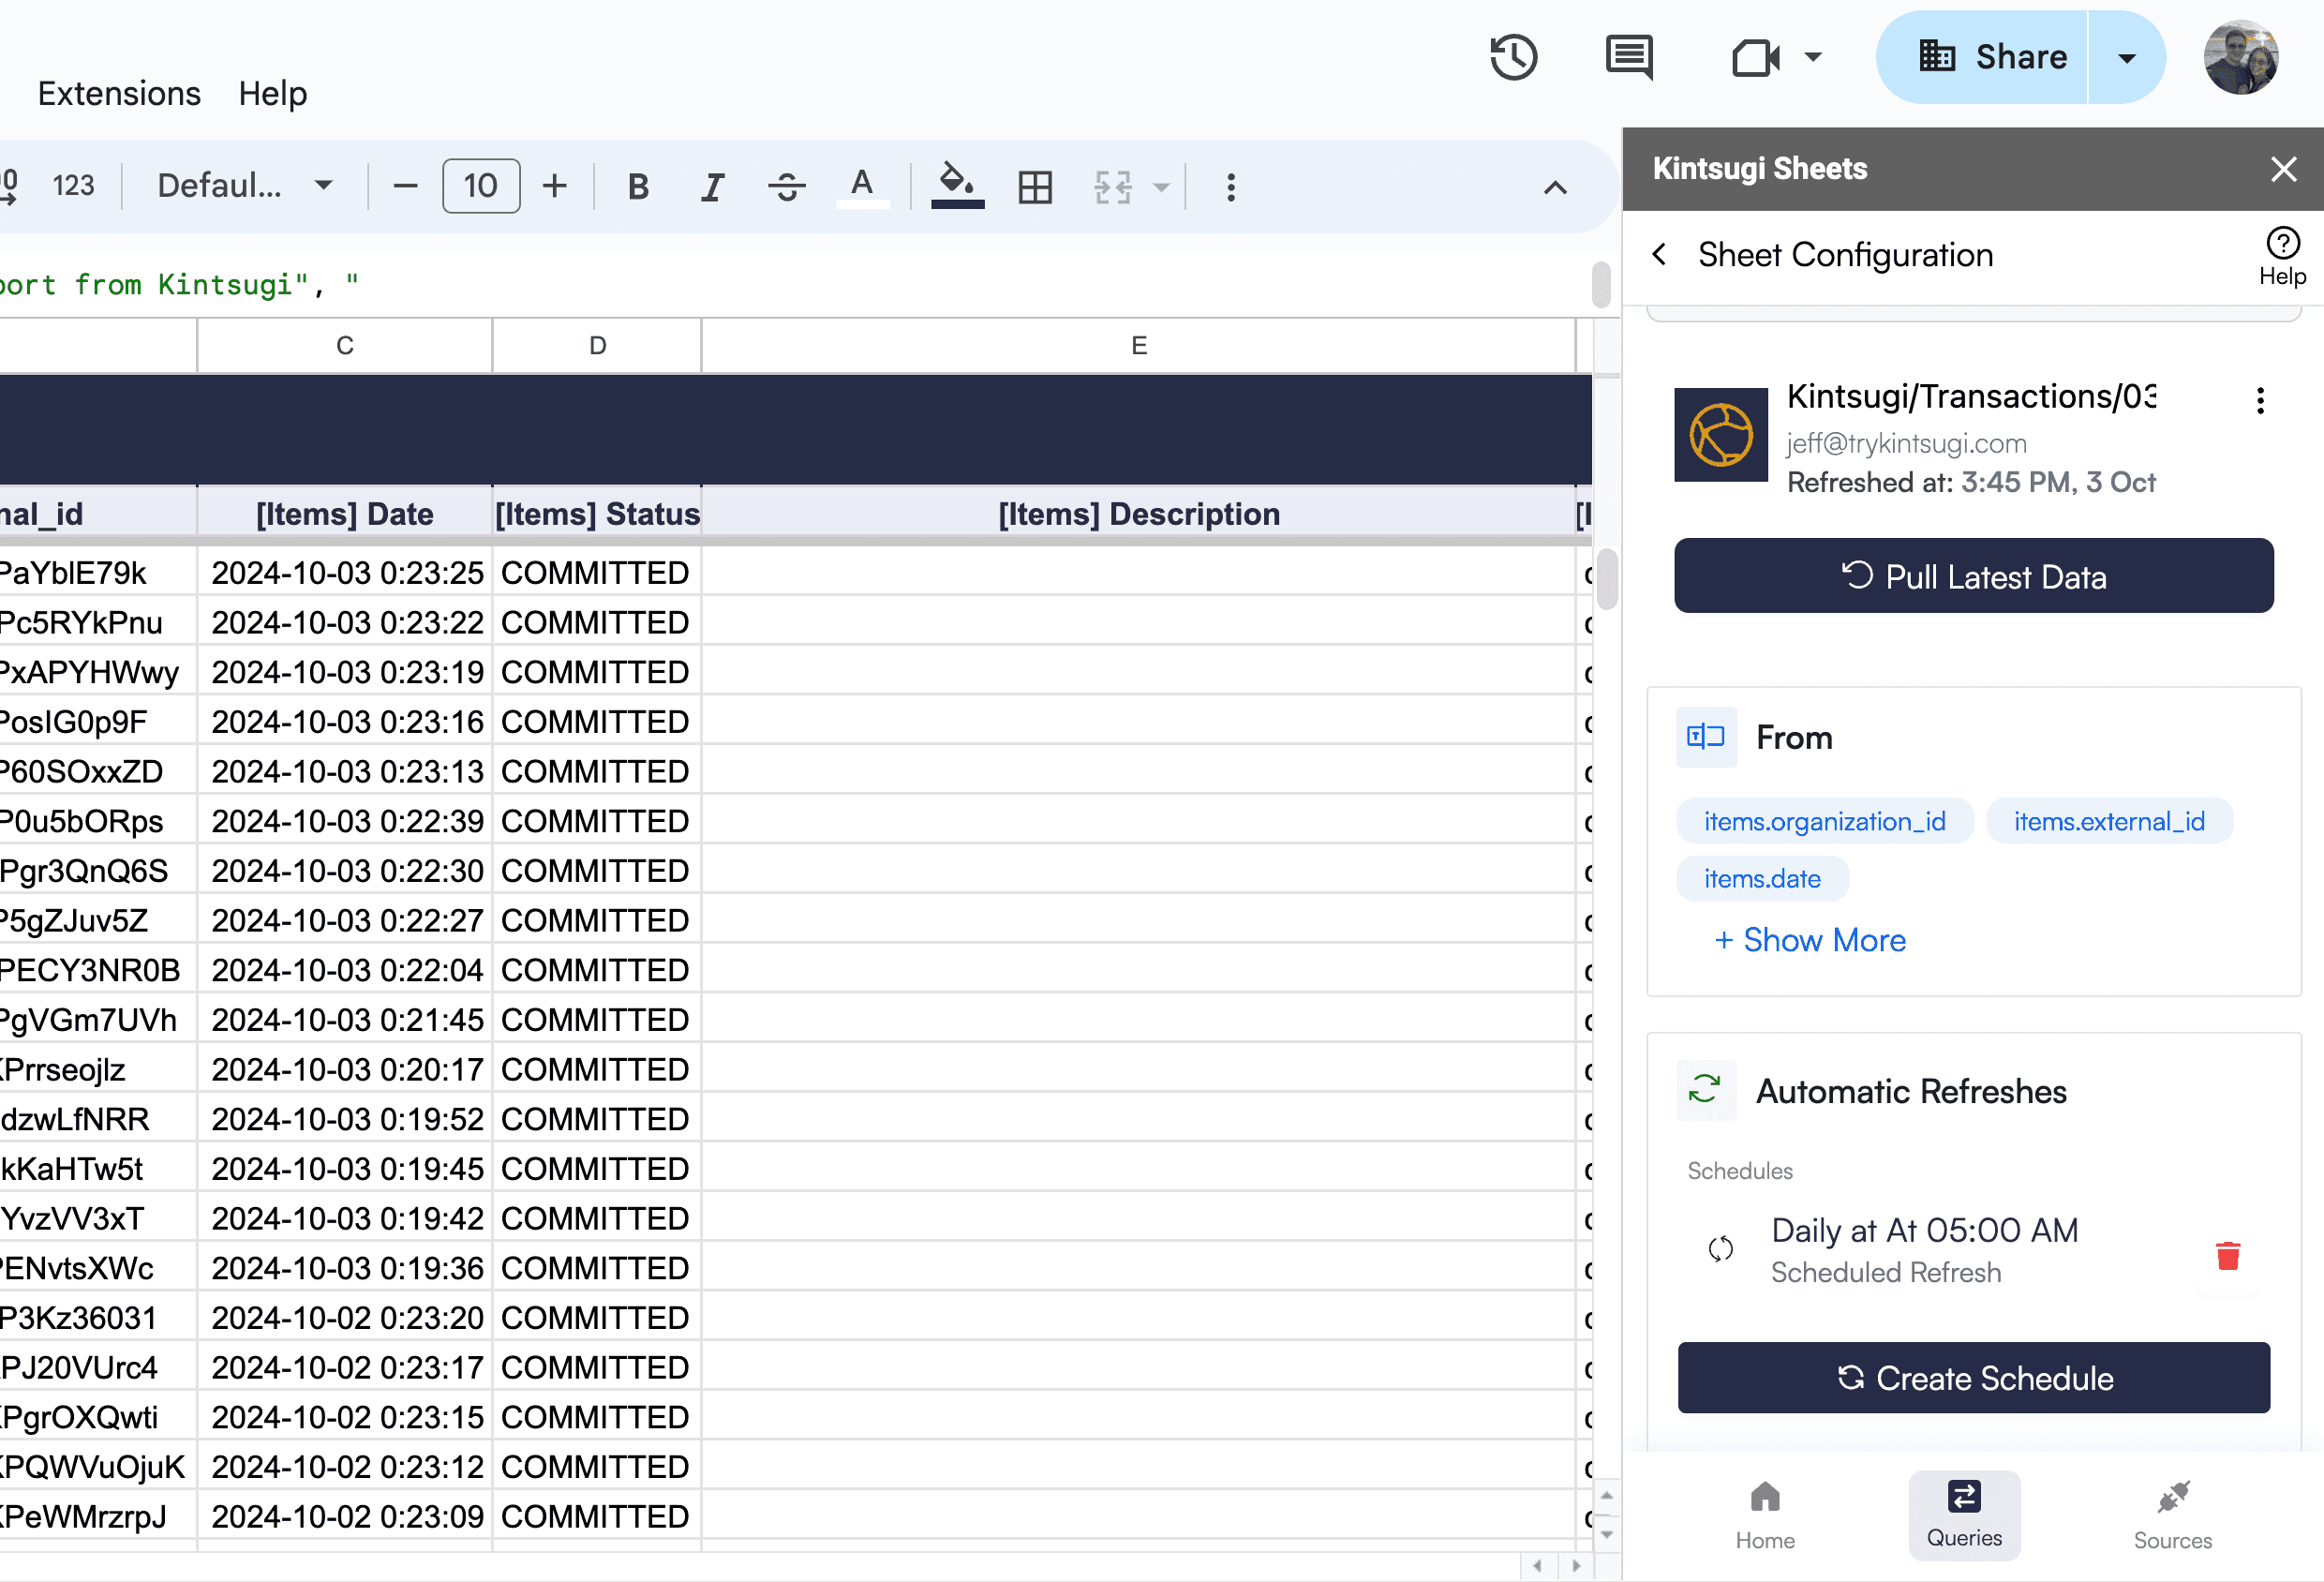The image size is (2324, 1582).
Task: Delete the daily 05:00 AM schedule
Action: [x=2227, y=1255]
